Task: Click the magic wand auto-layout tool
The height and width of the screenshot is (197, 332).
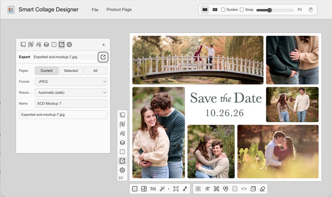Action: (162, 189)
